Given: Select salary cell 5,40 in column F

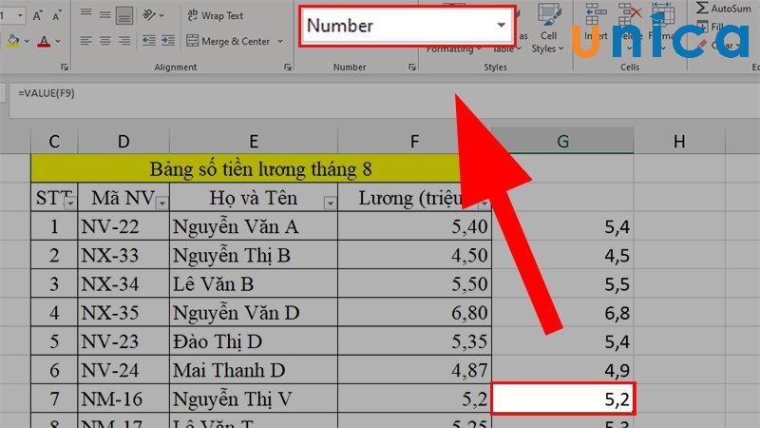Looking at the screenshot, I should click(x=415, y=226).
